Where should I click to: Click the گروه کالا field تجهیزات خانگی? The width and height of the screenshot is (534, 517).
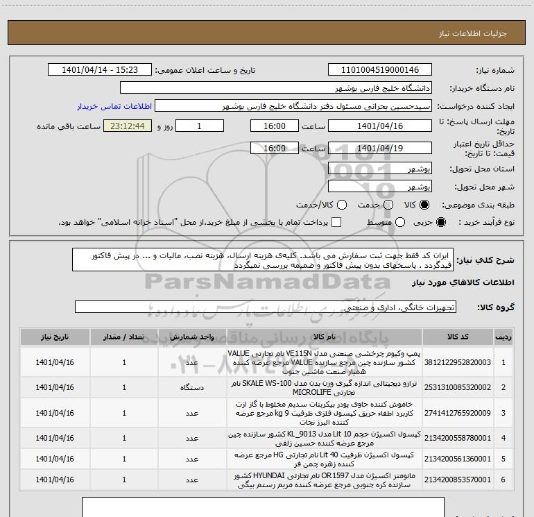(x=266, y=307)
